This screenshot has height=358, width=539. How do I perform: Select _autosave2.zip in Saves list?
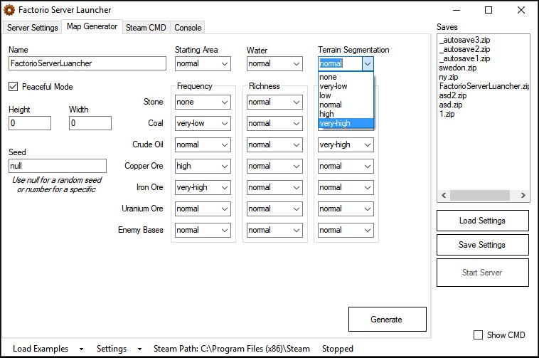pos(465,49)
